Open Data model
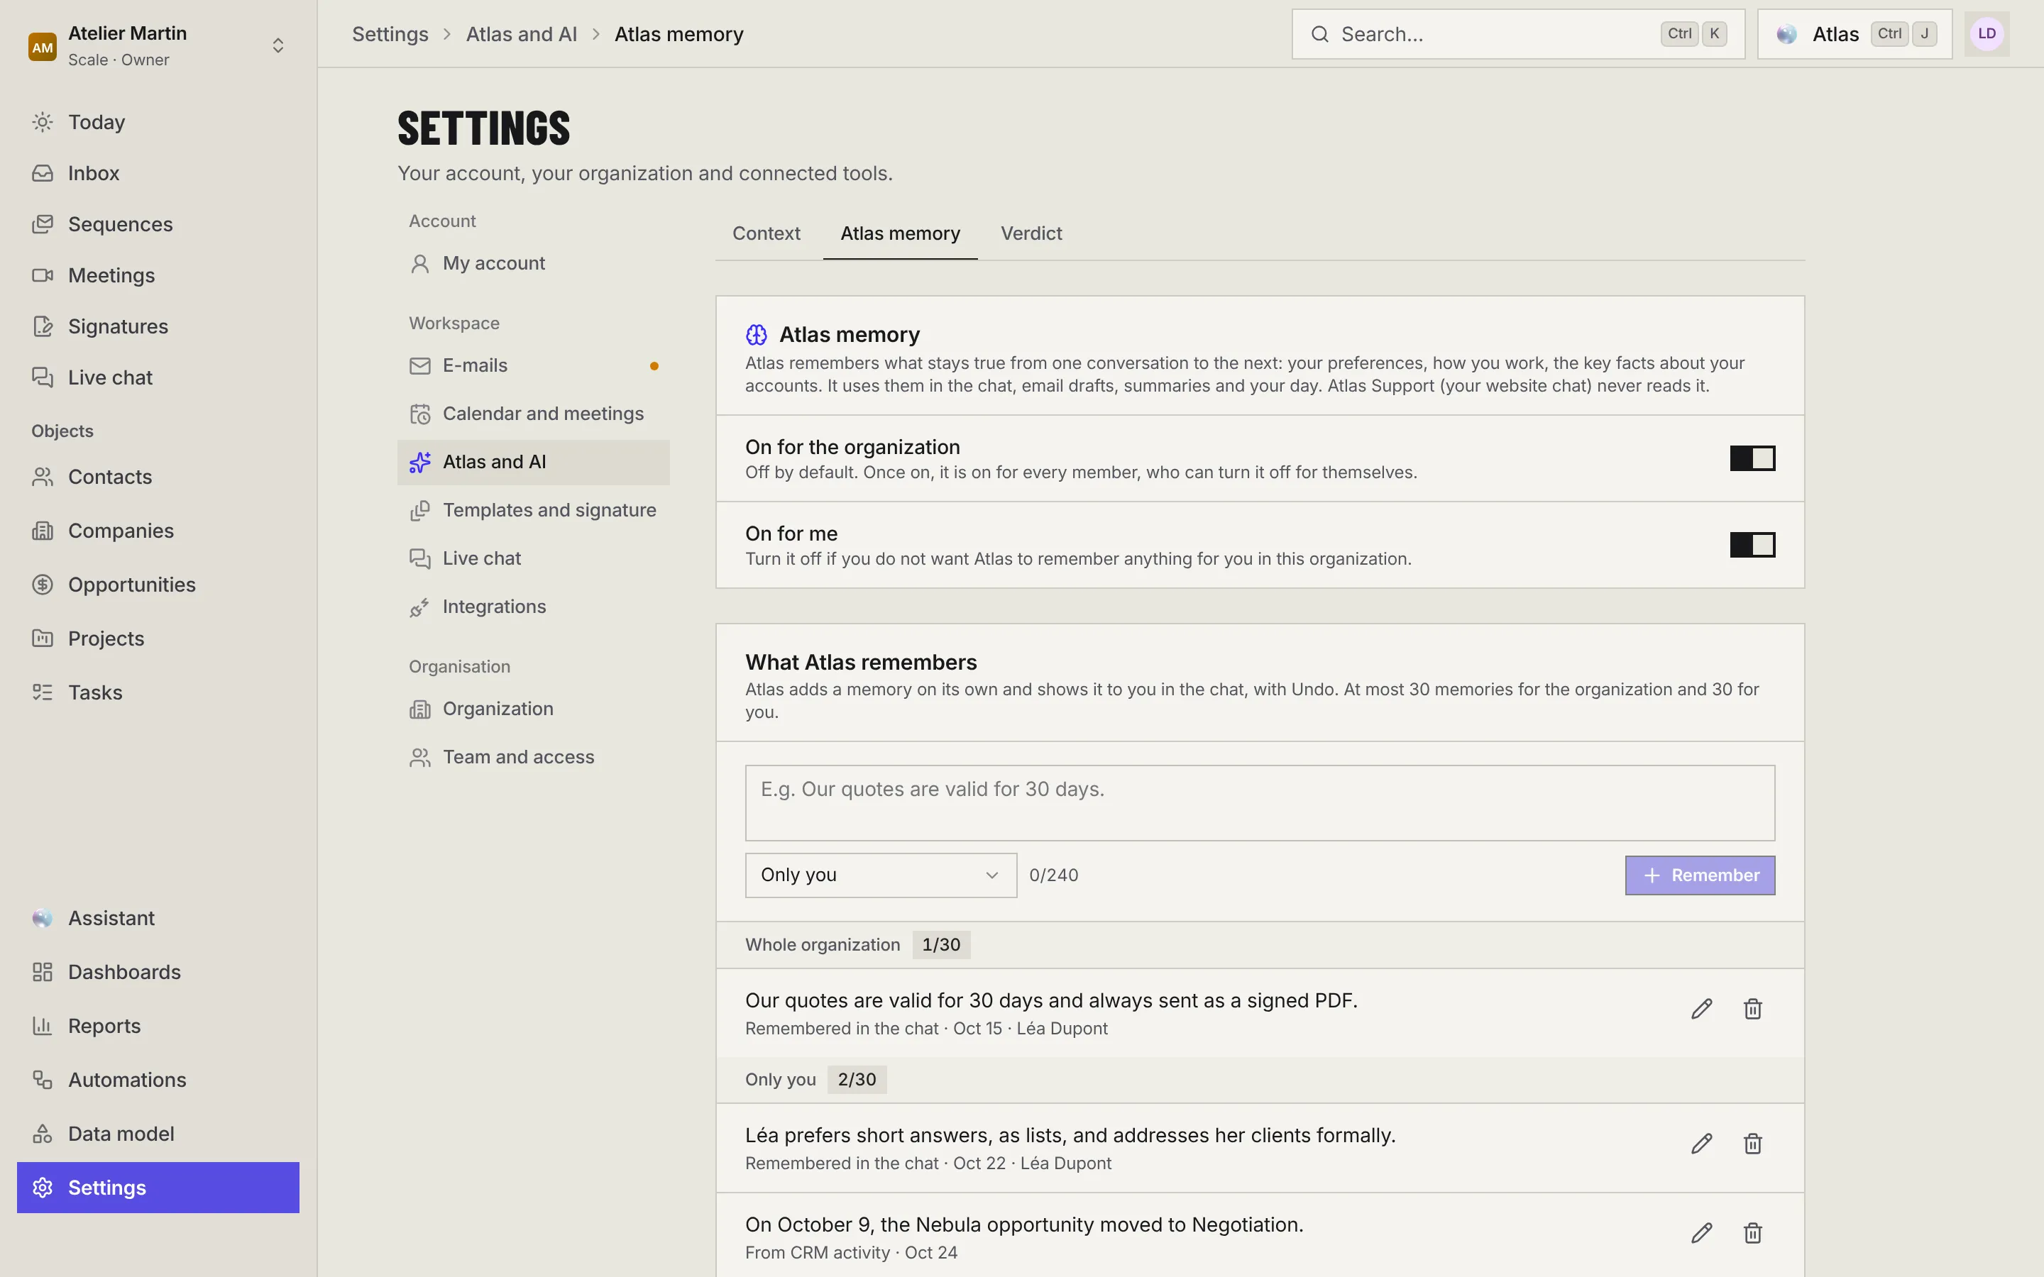Viewport: 2044px width, 1277px height. coord(158,1134)
